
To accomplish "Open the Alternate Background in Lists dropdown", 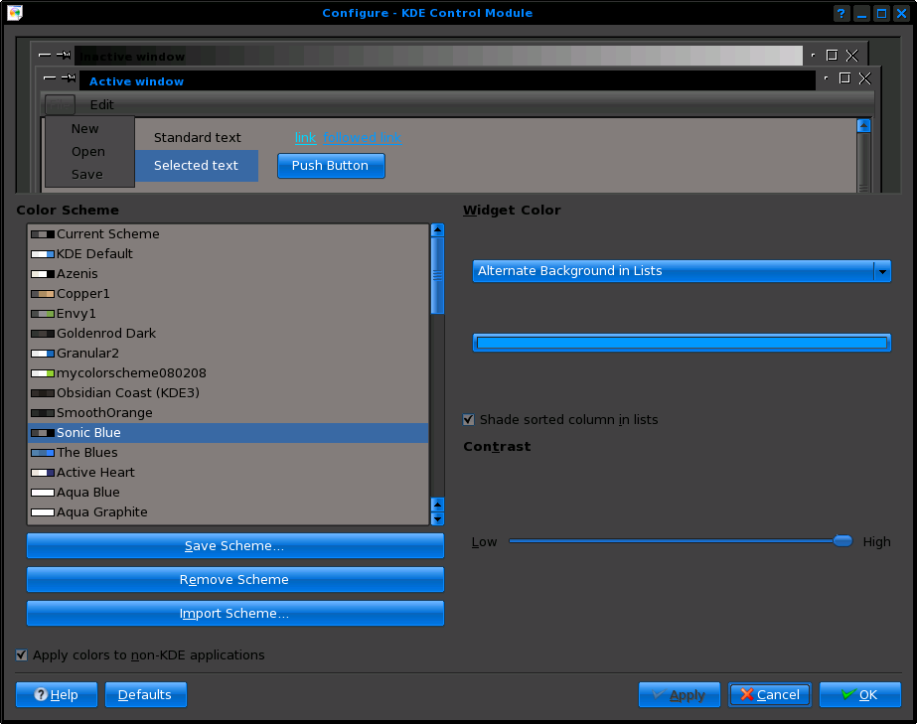I will (x=682, y=271).
